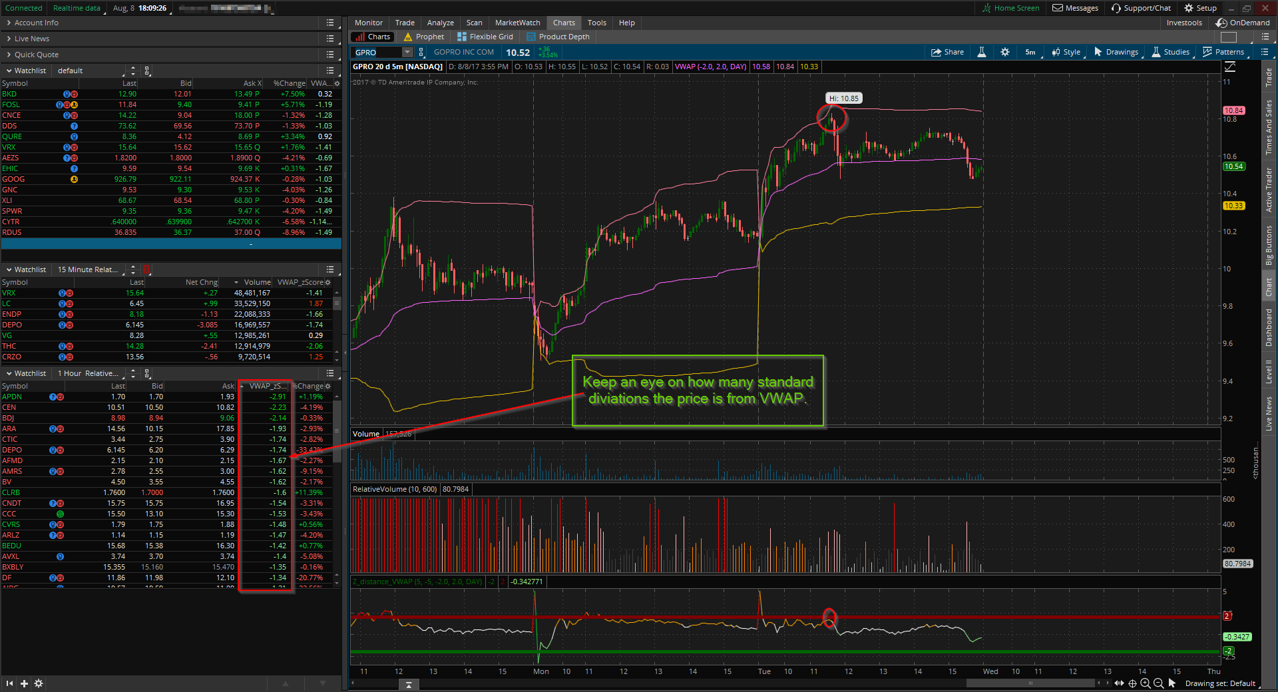Open chart toolbar list menu icon
The height and width of the screenshot is (692, 1278).
pyautogui.click(x=1265, y=52)
